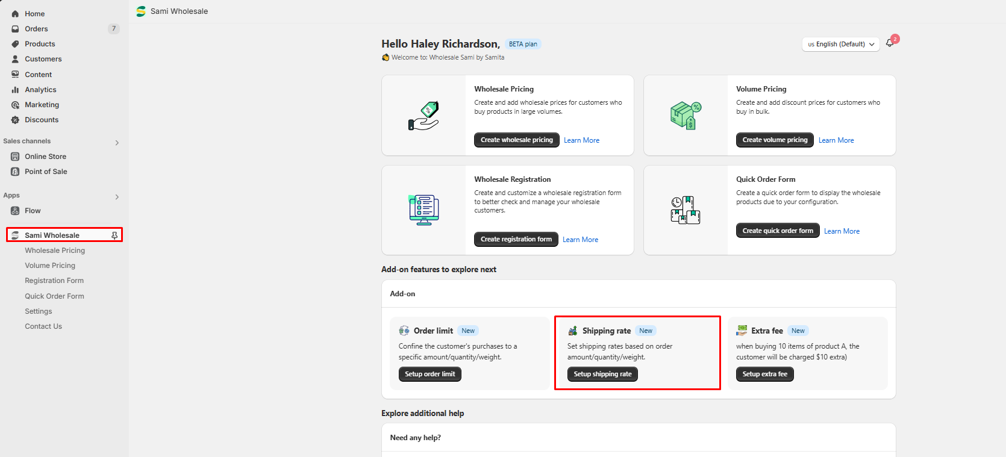Expand the Sales channels section chevron

(117, 143)
